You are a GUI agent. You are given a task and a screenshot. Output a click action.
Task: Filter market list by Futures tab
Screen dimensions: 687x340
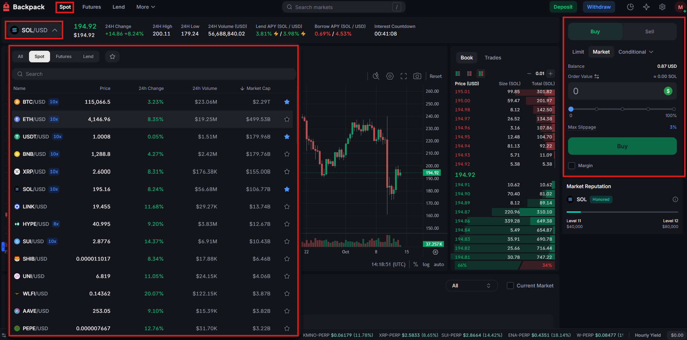63,57
